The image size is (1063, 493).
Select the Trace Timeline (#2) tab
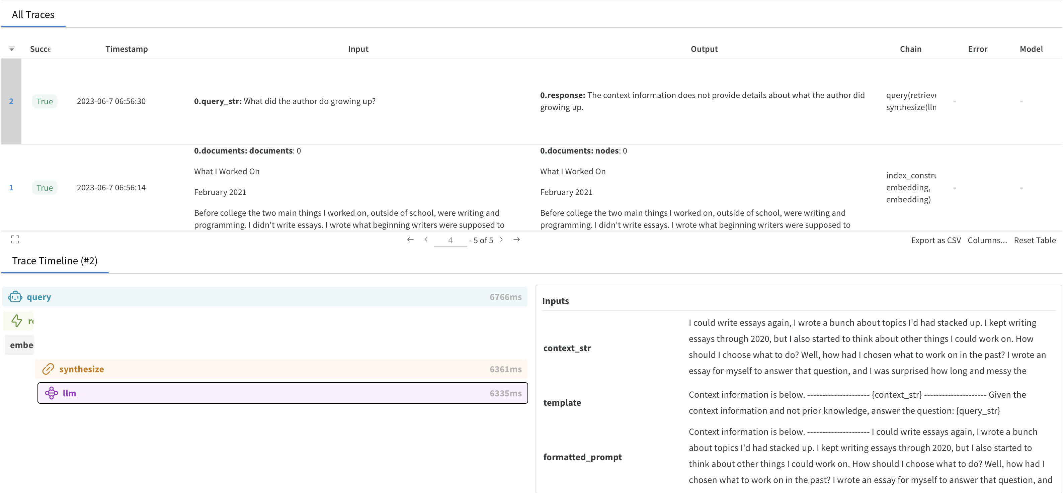pyautogui.click(x=55, y=261)
